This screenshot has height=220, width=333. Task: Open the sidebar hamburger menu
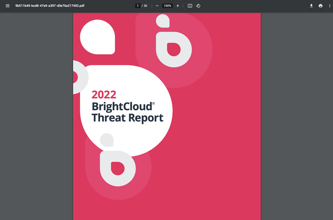click(x=7, y=6)
